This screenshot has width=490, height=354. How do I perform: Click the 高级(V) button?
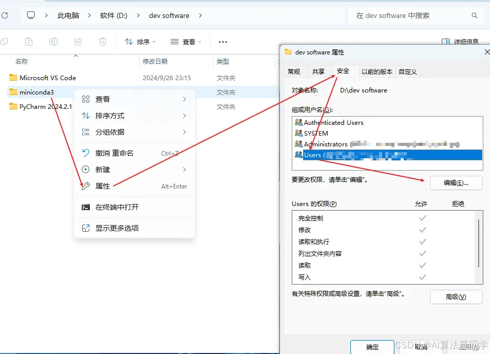(456, 297)
